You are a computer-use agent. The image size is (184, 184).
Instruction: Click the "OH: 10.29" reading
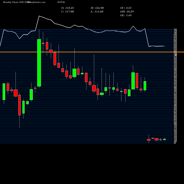tap(127, 12)
